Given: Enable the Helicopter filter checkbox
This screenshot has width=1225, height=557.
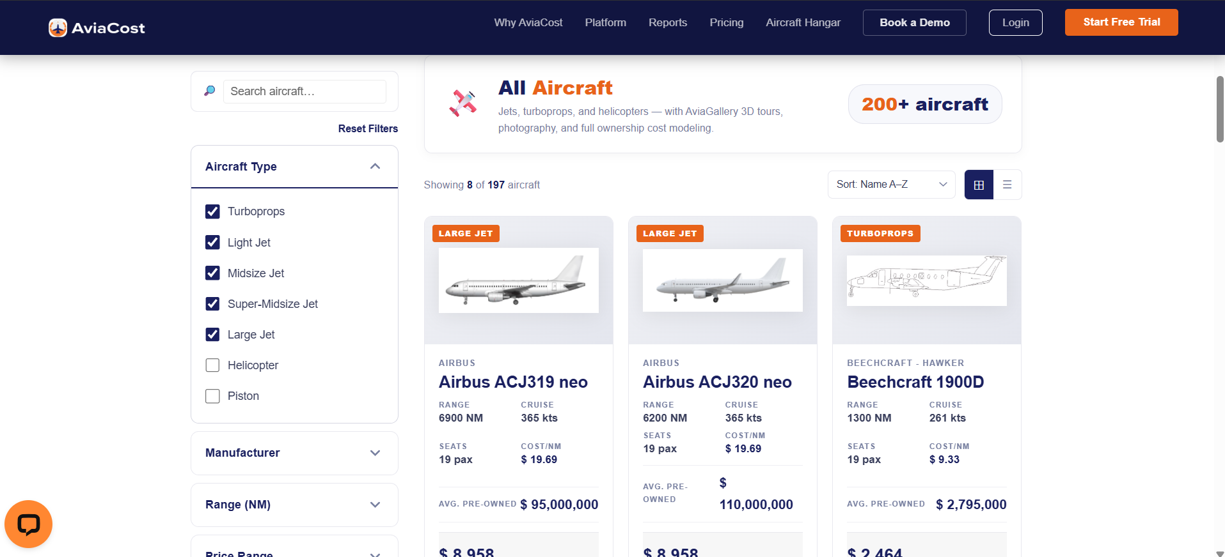Looking at the screenshot, I should click(x=212, y=365).
